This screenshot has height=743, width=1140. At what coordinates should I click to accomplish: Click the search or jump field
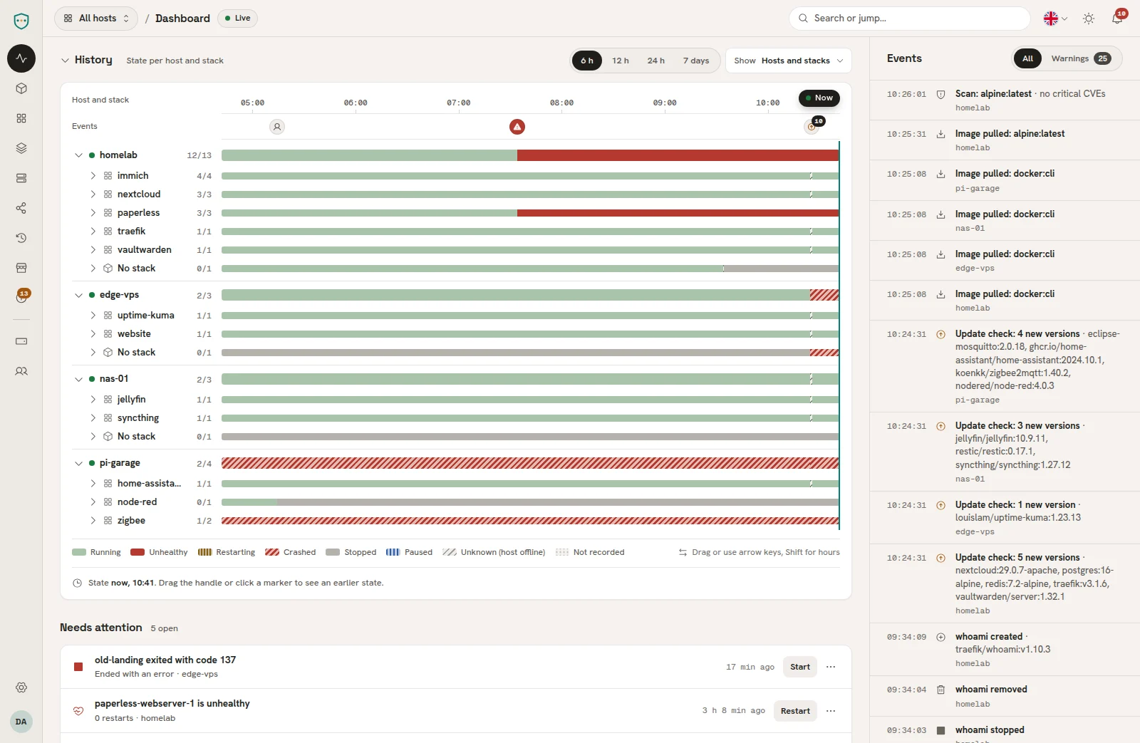click(910, 19)
